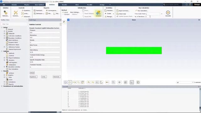Click the Pressure relaxation factor field

(x=45, y=33)
